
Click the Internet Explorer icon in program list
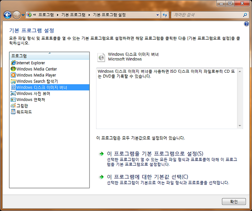click(x=13, y=63)
